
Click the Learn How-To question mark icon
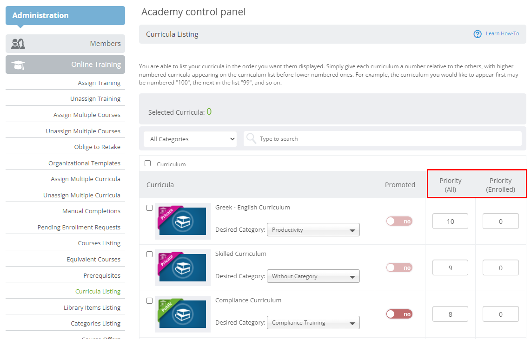(478, 34)
